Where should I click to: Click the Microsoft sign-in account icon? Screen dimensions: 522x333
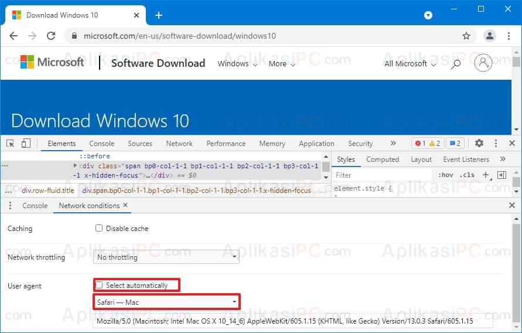click(x=483, y=63)
